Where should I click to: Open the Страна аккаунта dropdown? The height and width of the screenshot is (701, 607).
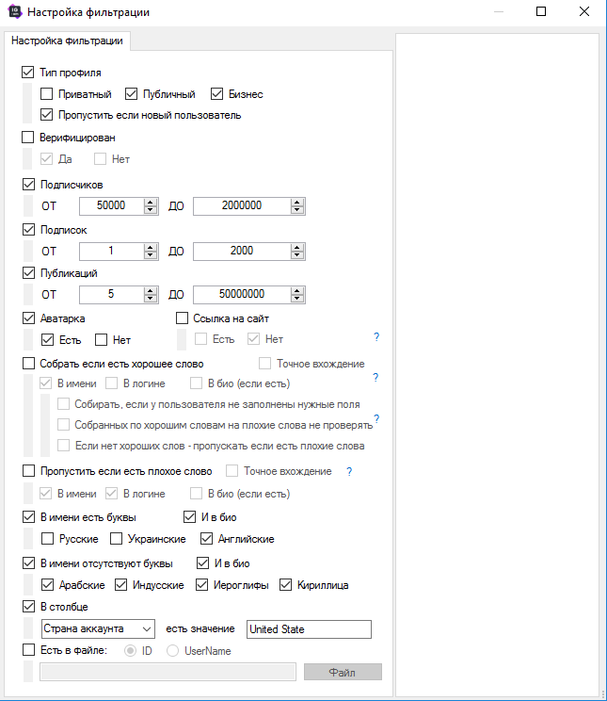coord(98,629)
